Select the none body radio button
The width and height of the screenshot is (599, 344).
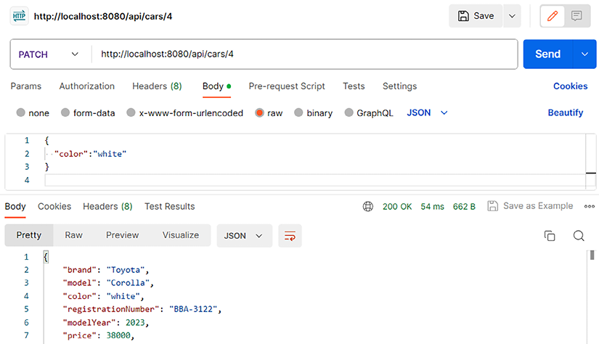click(x=21, y=113)
